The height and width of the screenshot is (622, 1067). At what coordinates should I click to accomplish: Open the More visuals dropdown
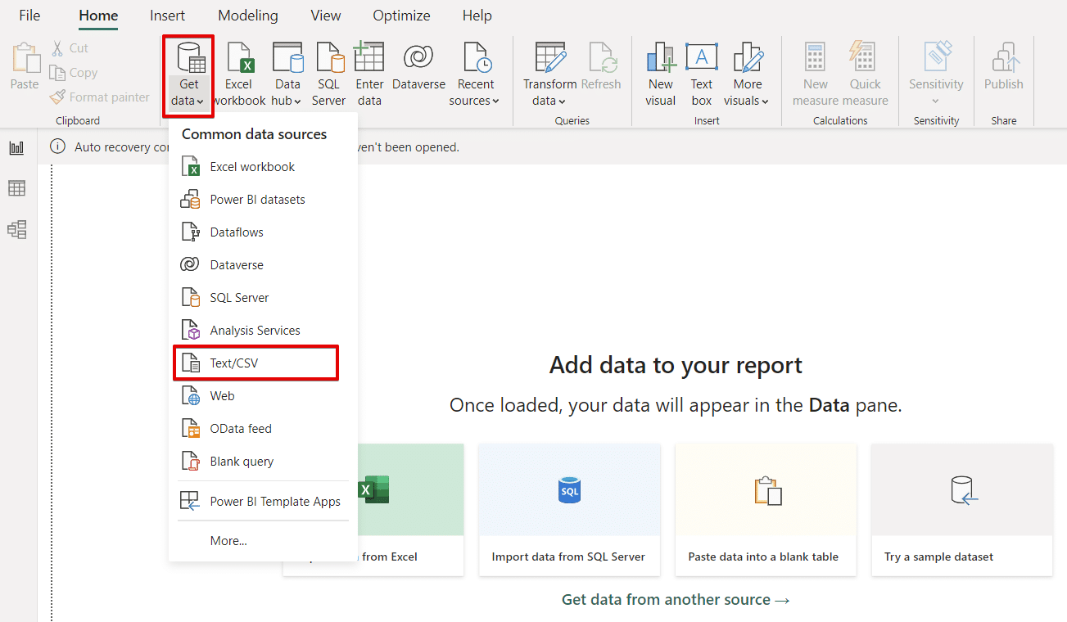click(746, 73)
